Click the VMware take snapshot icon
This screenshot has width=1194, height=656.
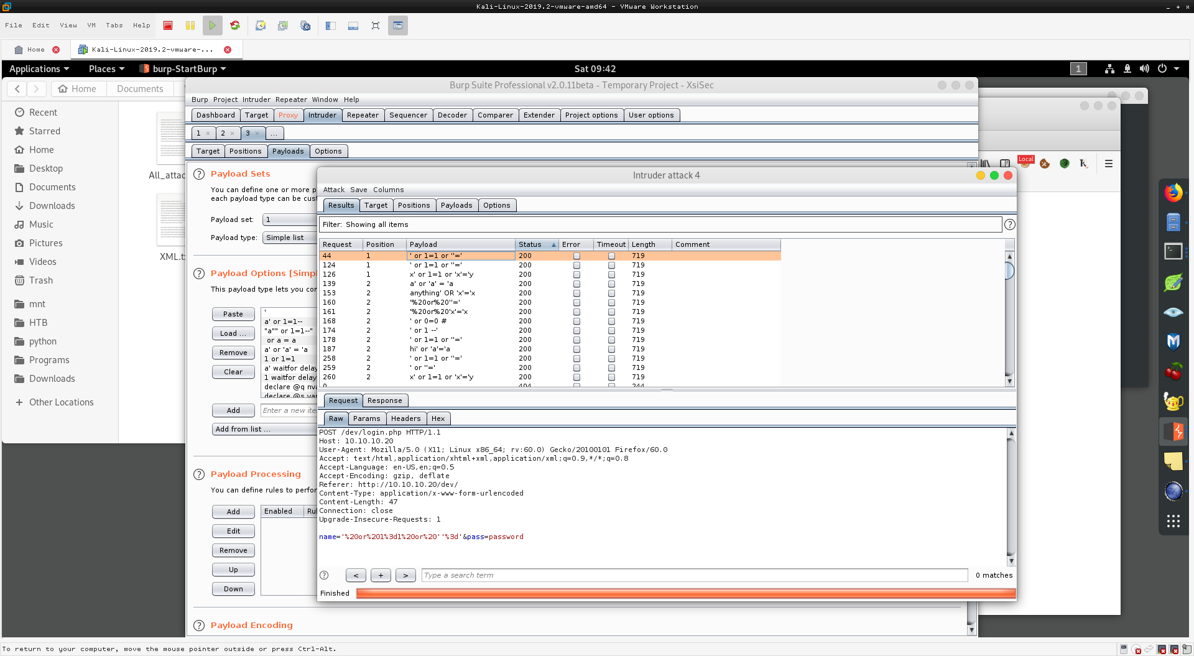(261, 25)
